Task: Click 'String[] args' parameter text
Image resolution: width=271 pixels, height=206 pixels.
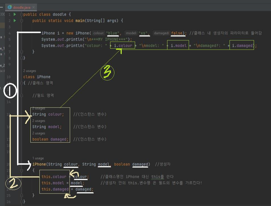Action: click(x=102, y=20)
